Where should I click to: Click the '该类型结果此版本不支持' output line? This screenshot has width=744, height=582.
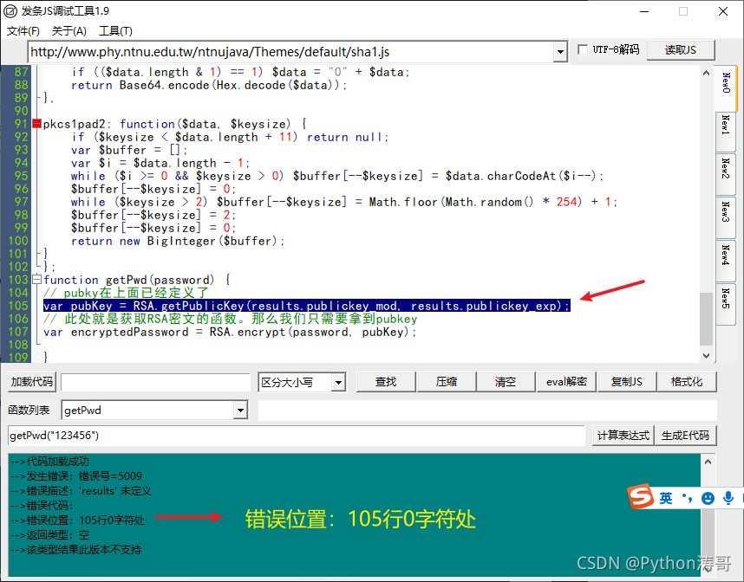coord(76,549)
